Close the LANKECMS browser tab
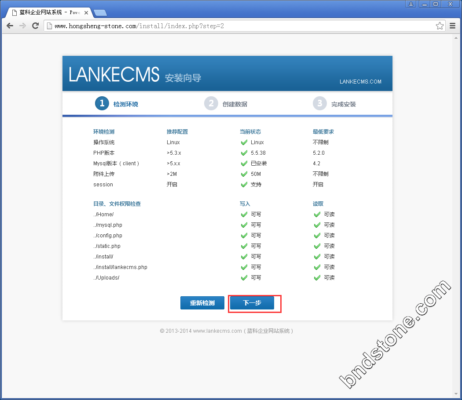 [86, 13]
